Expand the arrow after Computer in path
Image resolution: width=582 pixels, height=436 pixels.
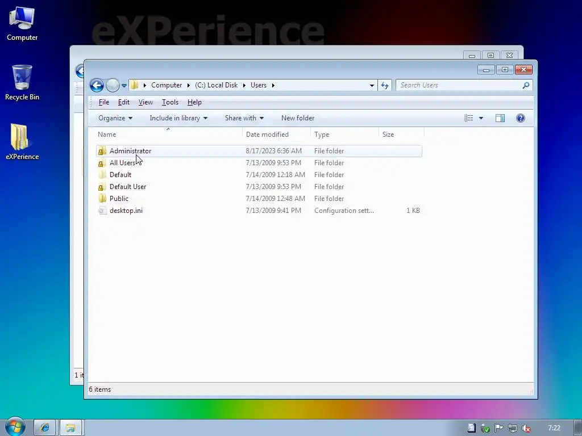pyautogui.click(x=189, y=85)
